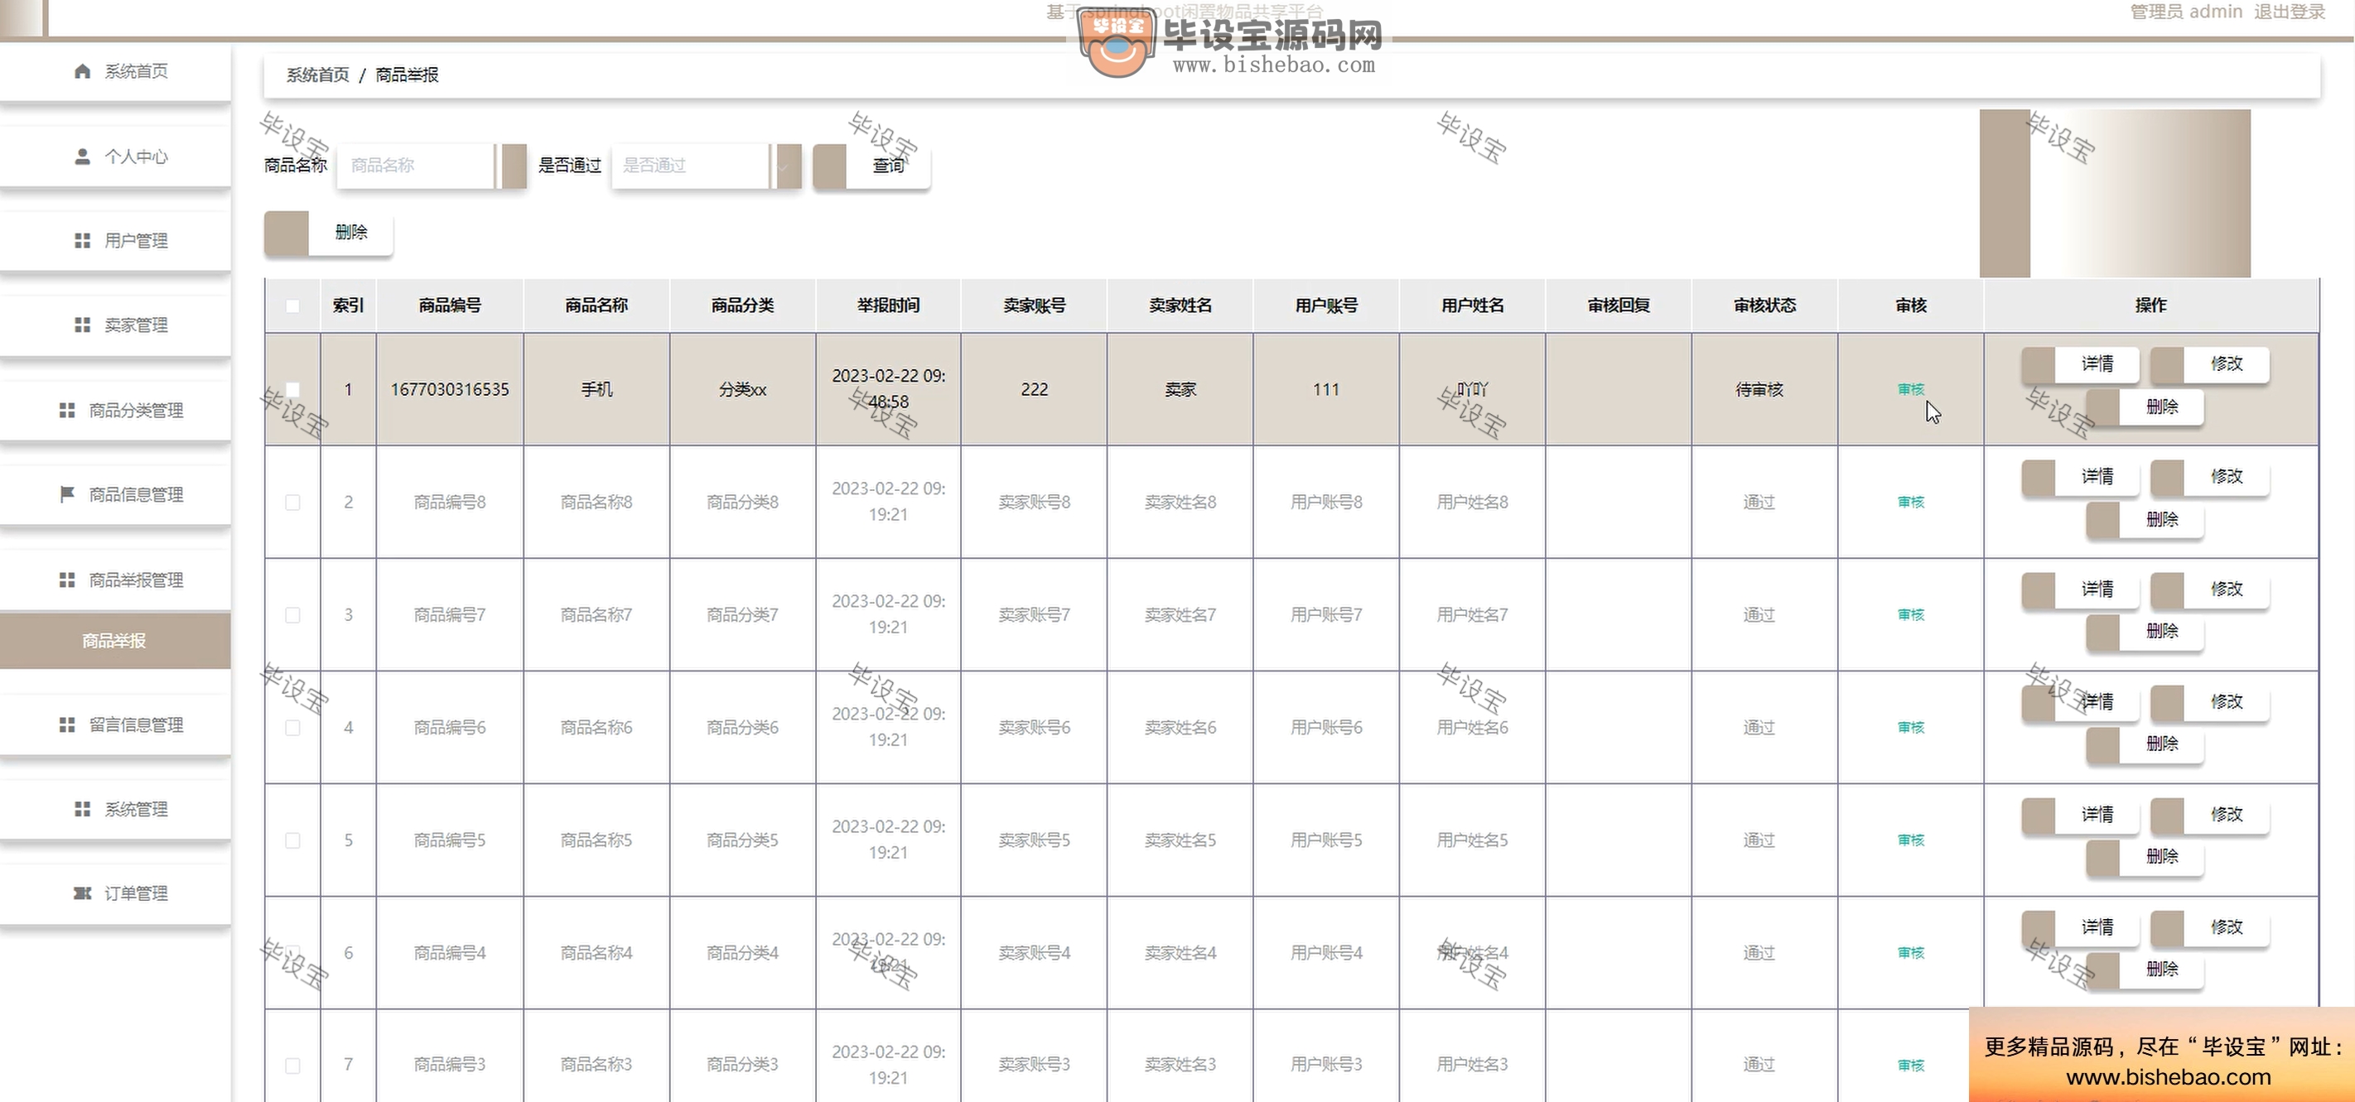This screenshot has width=2355, height=1102.
Task: Check the checkbox for row 4 商品编号6
Action: pos(292,728)
